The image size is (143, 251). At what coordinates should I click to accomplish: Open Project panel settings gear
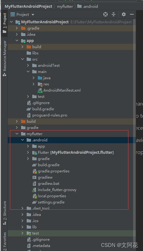tap(124, 14)
